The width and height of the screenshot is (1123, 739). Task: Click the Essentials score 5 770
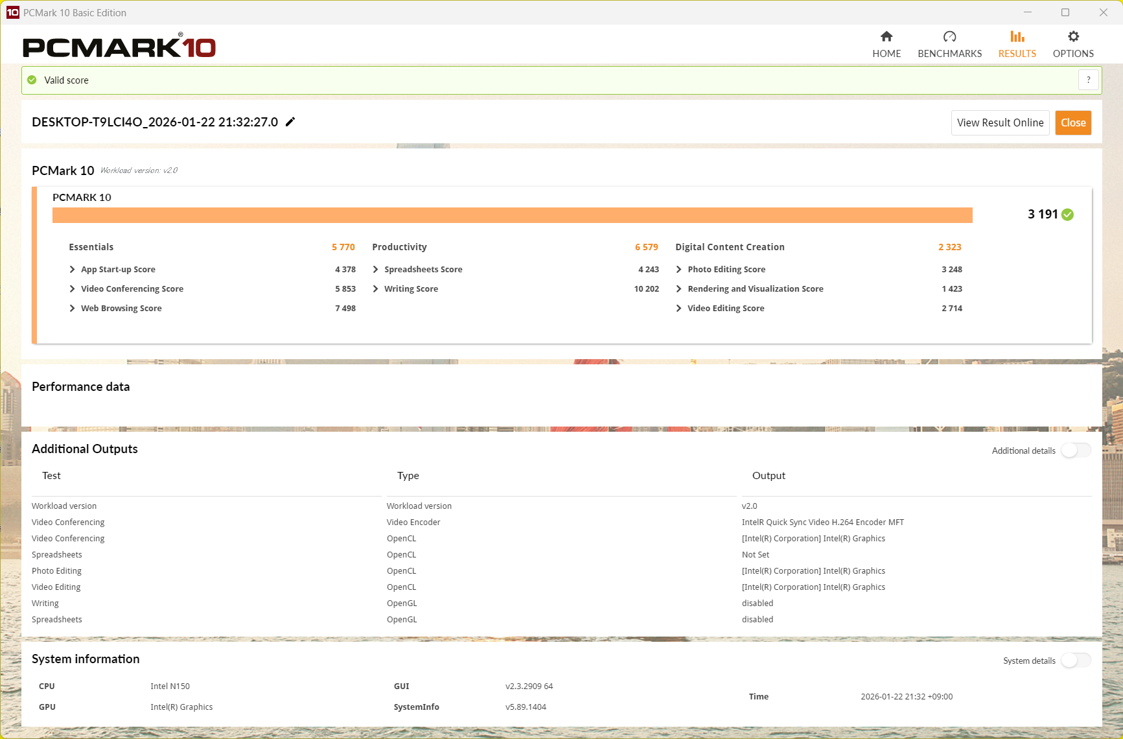(343, 247)
